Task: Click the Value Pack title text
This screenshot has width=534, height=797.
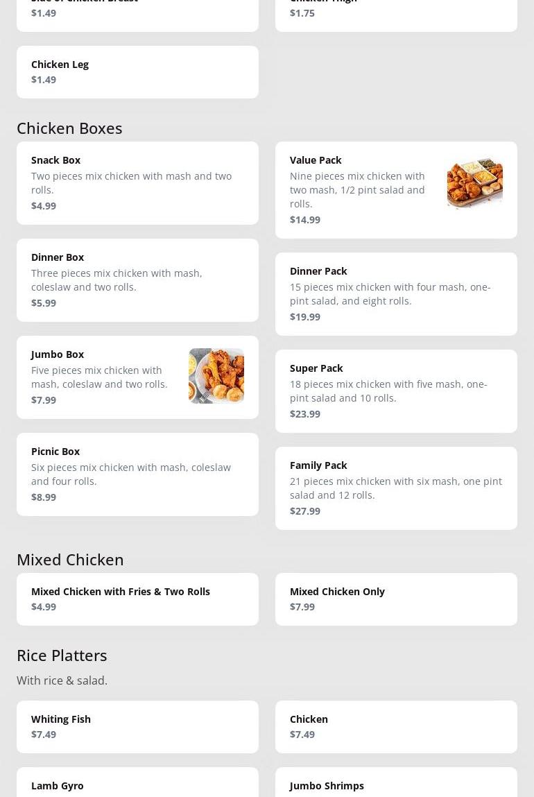Action: click(x=316, y=160)
